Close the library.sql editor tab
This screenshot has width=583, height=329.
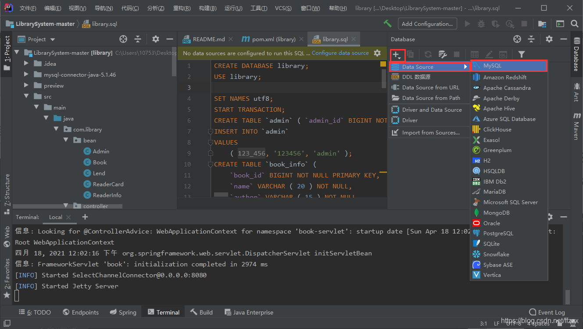click(354, 39)
